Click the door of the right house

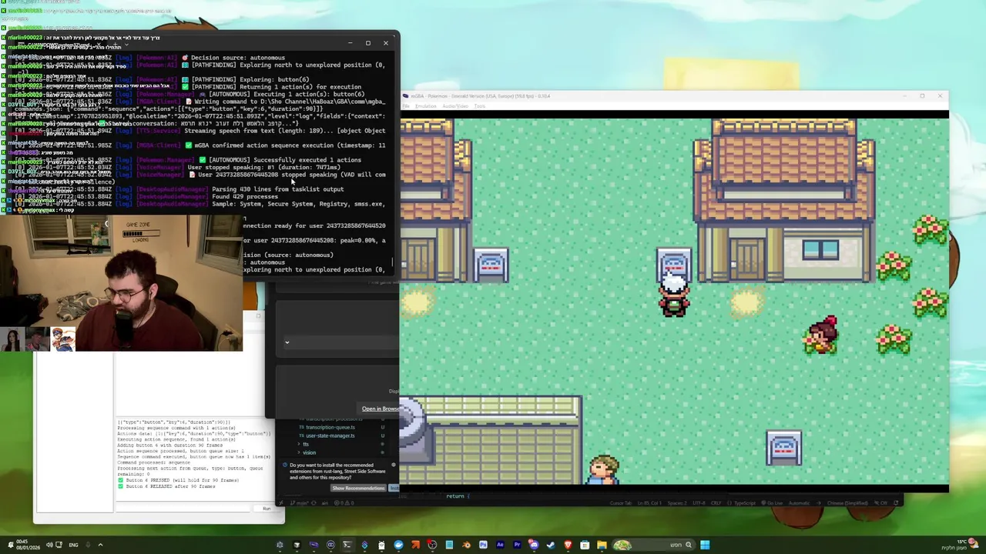coord(746,259)
